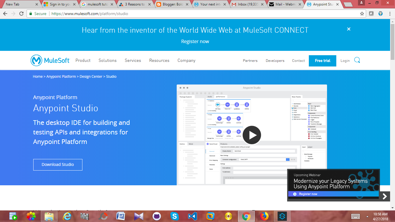Go to the Partners page
The height and width of the screenshot is (222, 395).
point(250,61)
